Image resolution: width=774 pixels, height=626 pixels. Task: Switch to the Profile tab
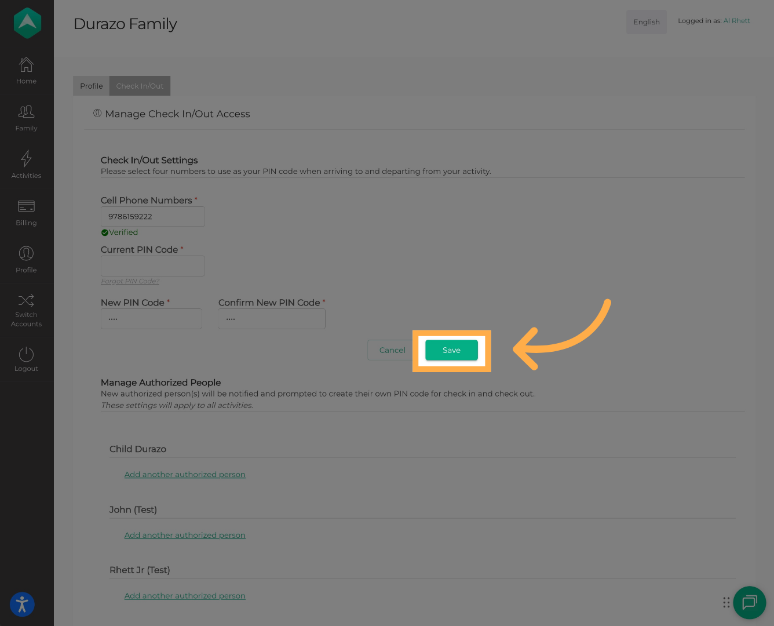[x=91, y=86]
